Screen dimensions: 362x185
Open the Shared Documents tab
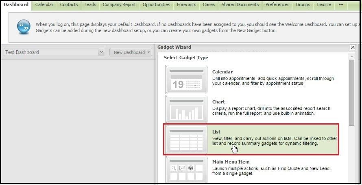click(x=240, y=5)
